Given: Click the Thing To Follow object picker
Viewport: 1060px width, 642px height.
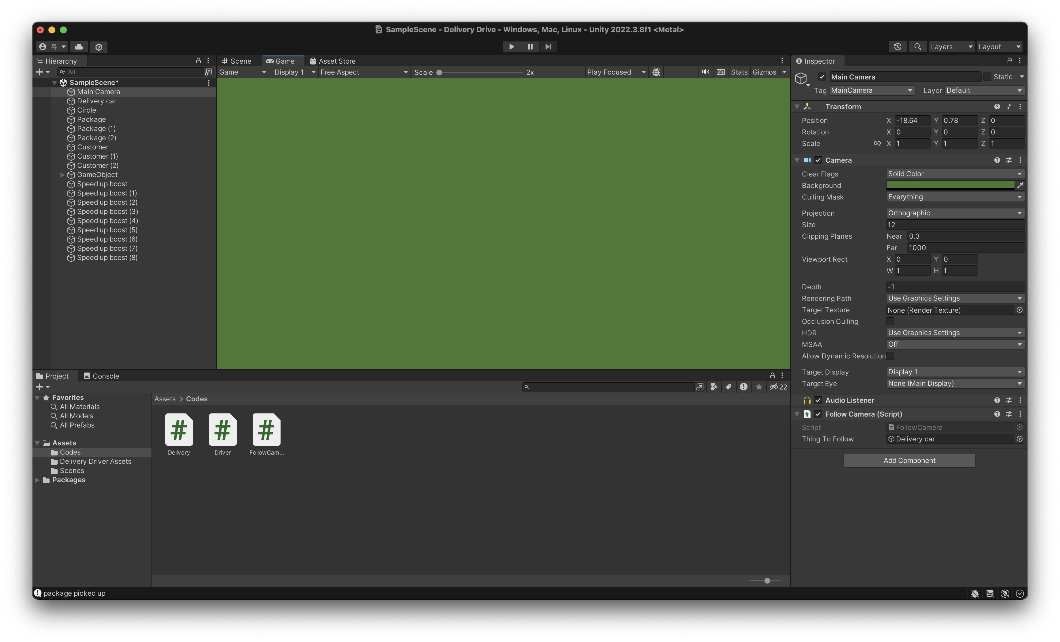Looking at the screenshot, I should [1019, 439].
